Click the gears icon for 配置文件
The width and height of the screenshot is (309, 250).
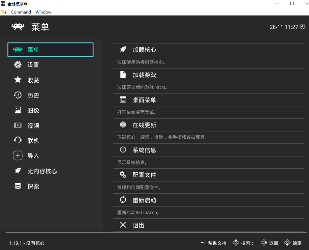tap(123, 175)
